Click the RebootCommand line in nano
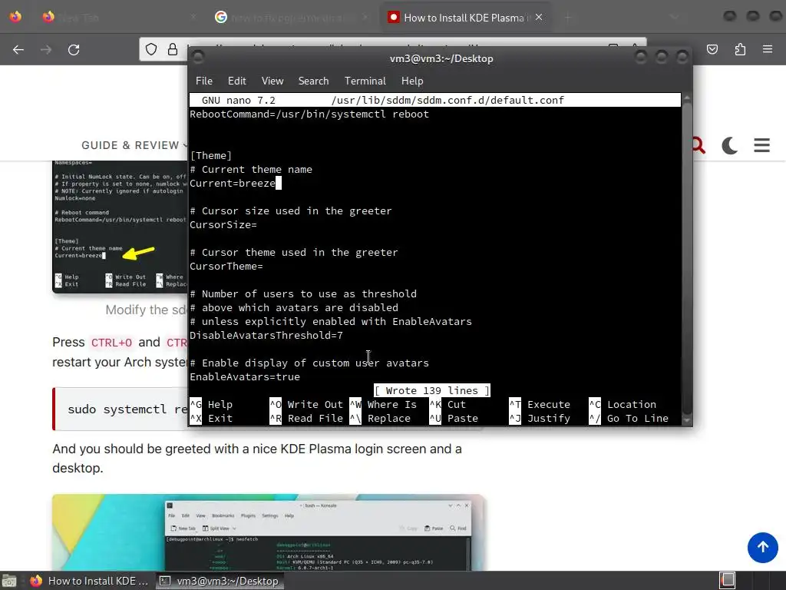Image resolution: width=786 pixels, height=590 pixels. [x=309, y=114]
